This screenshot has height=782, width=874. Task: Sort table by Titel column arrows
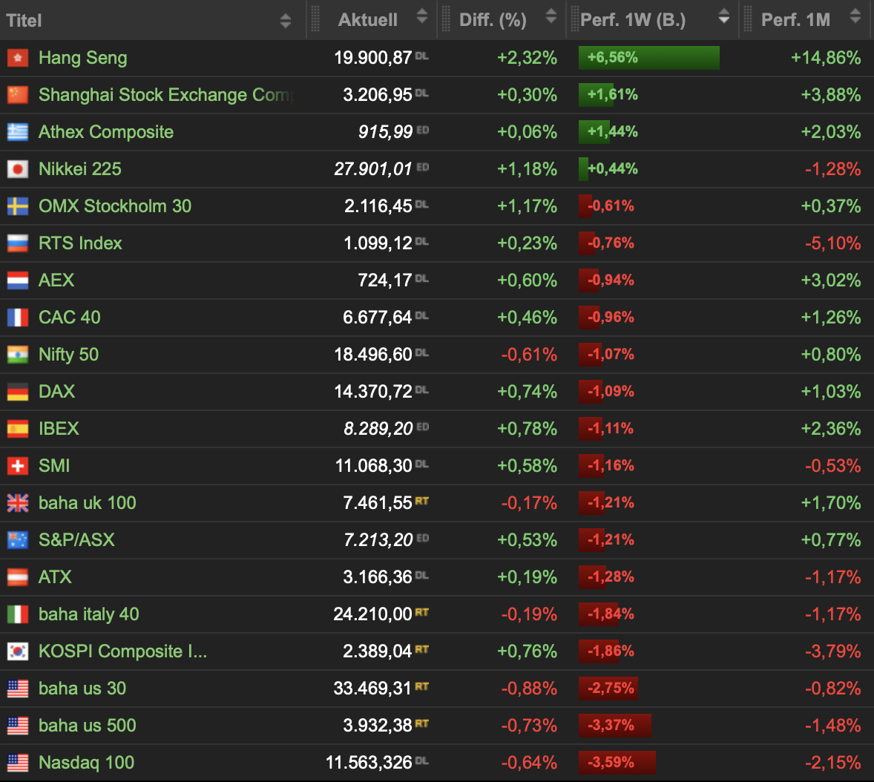tap(286, 20)
